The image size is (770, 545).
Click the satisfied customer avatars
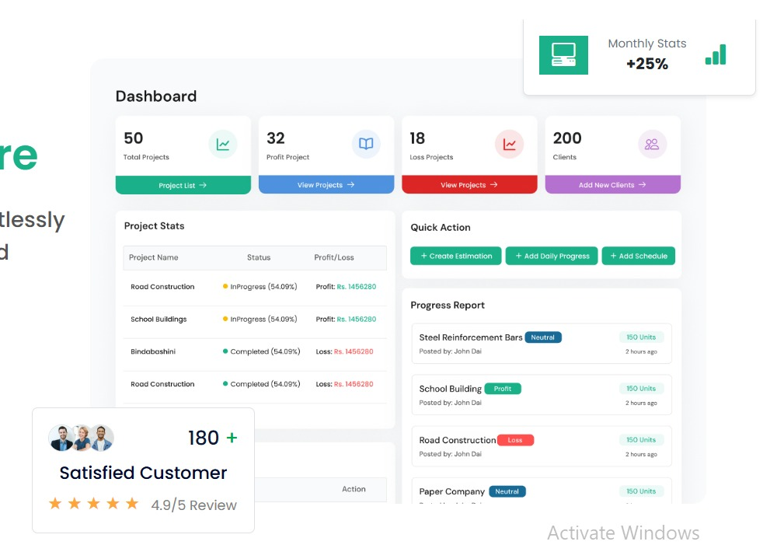[82, 438]
